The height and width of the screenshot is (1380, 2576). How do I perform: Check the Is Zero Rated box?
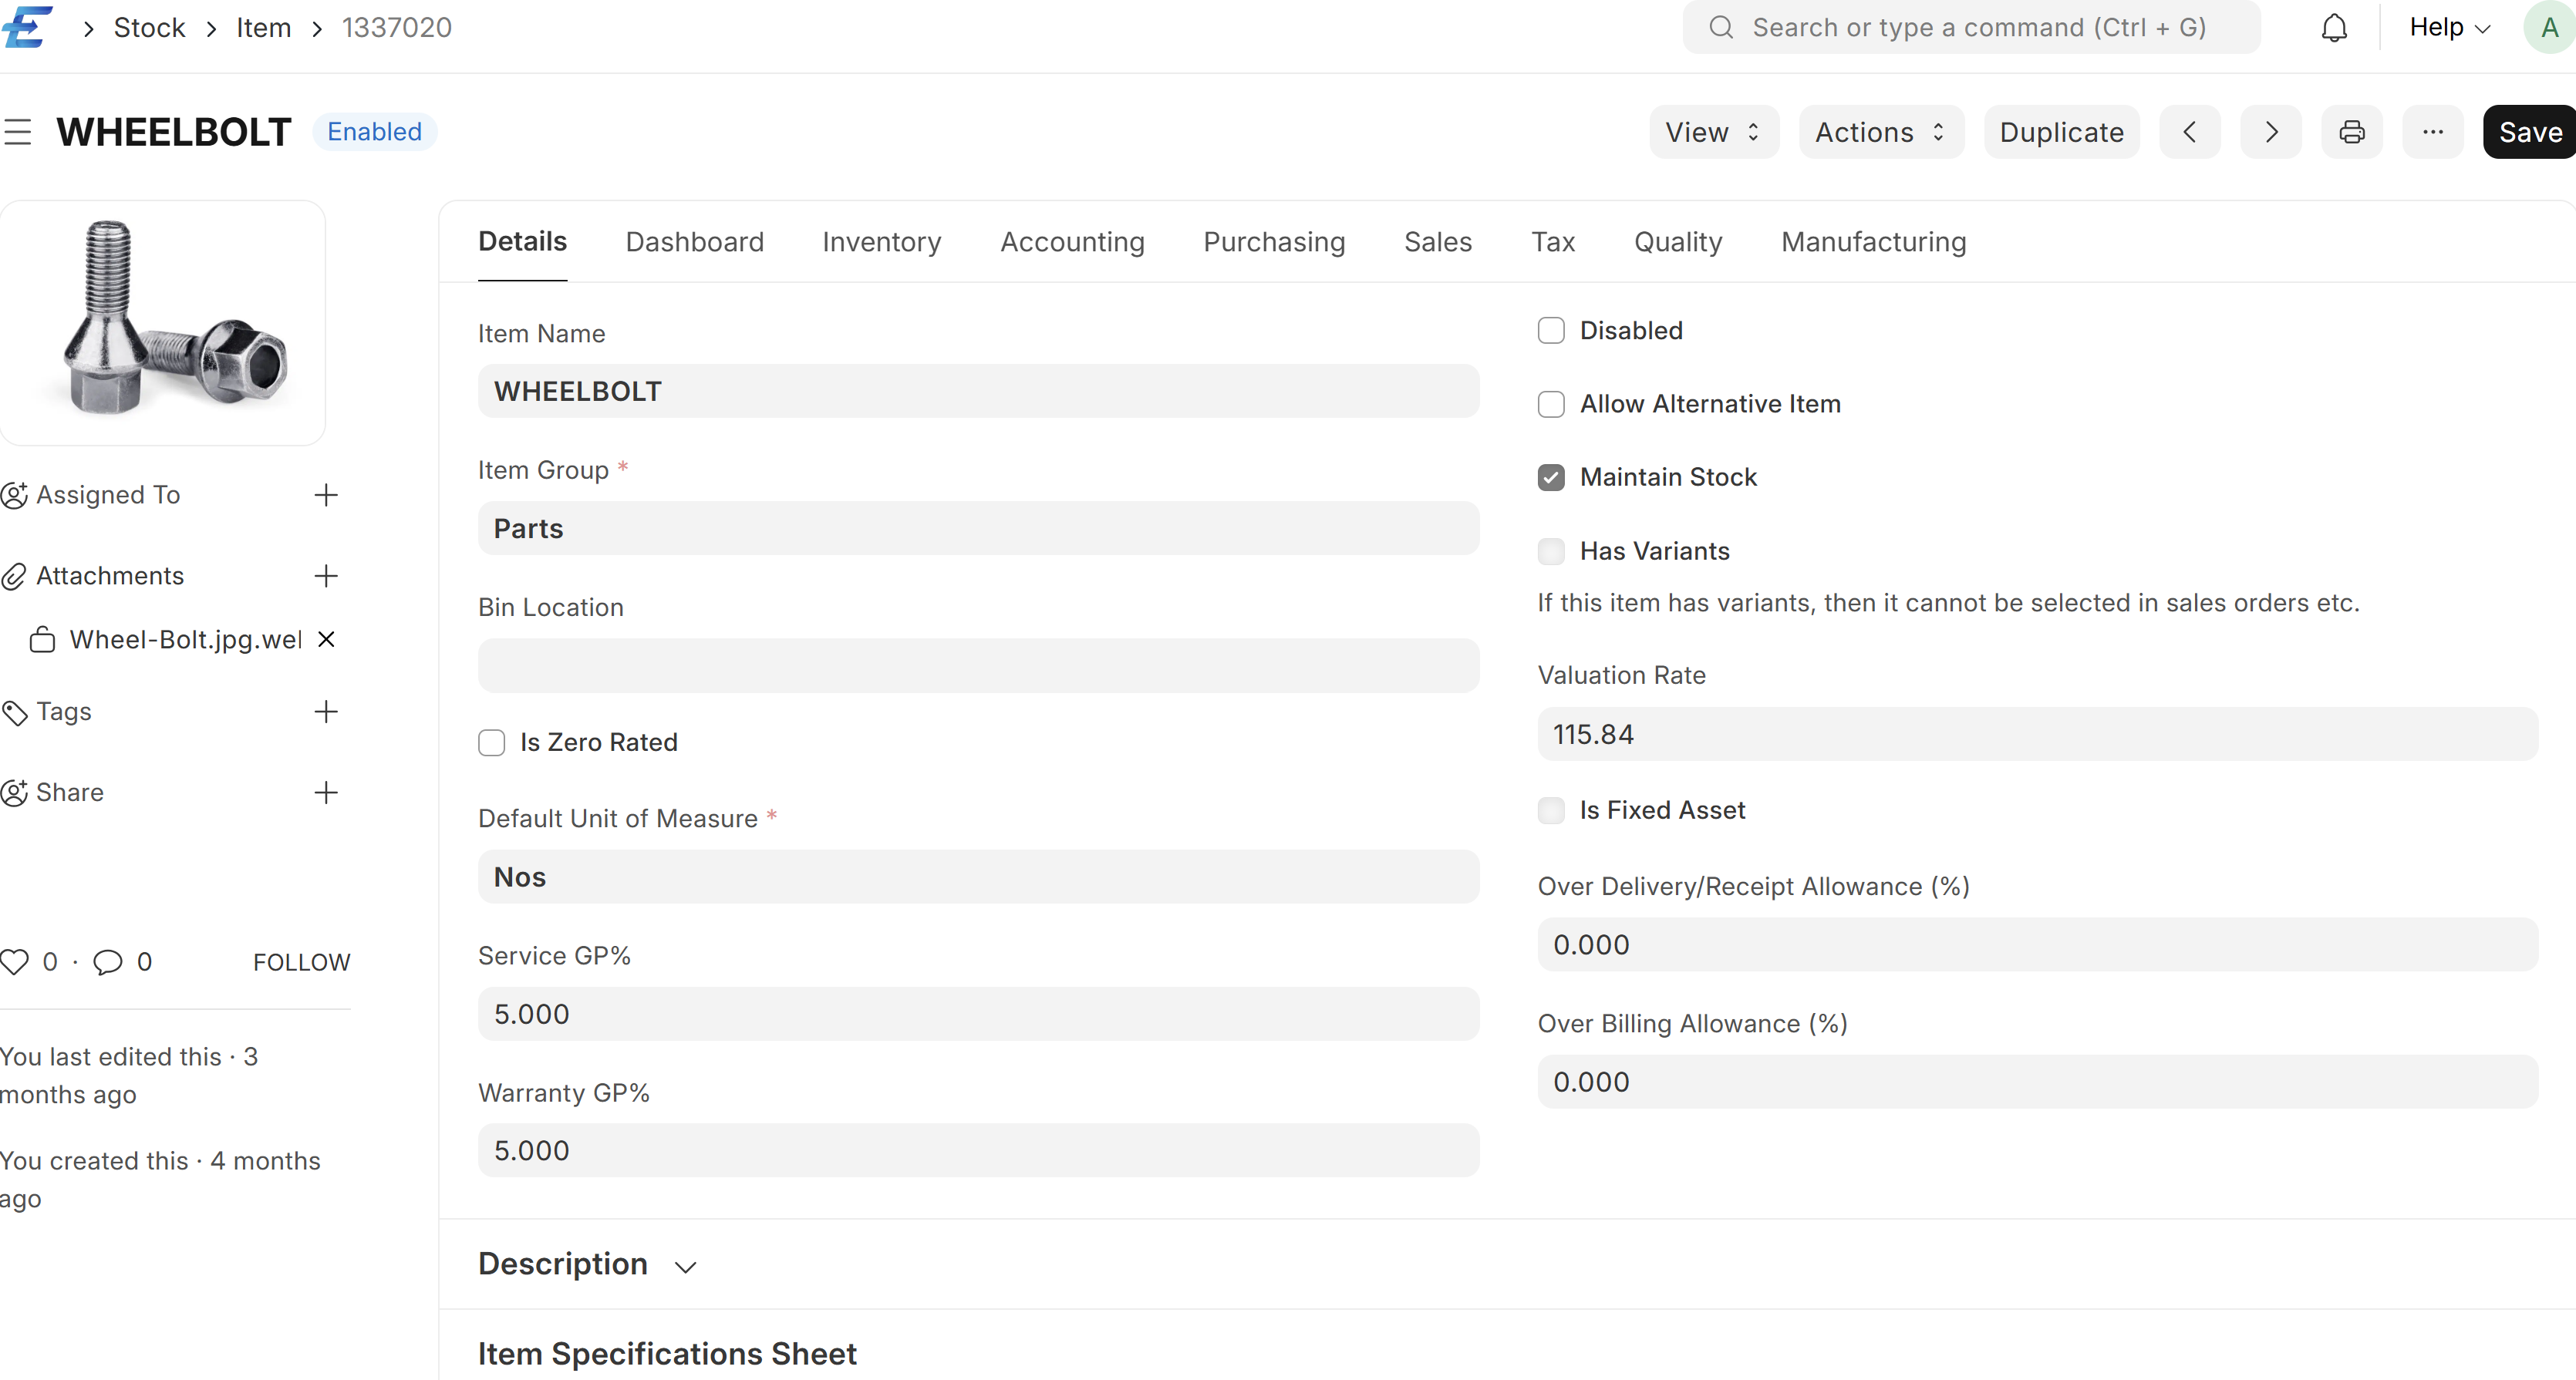pos(491,742)
